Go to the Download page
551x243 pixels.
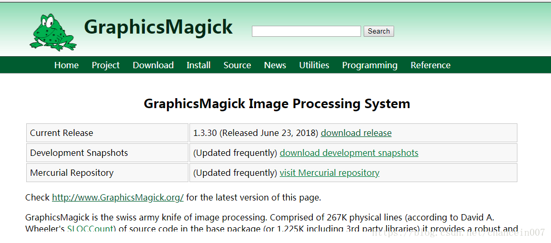point(153,66)
